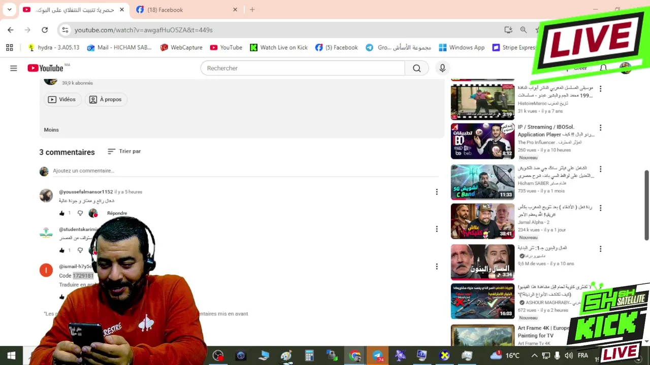650x365 pixels.
Task: Open the WebCapture bookmark
Action: click(x=181, y=47)
